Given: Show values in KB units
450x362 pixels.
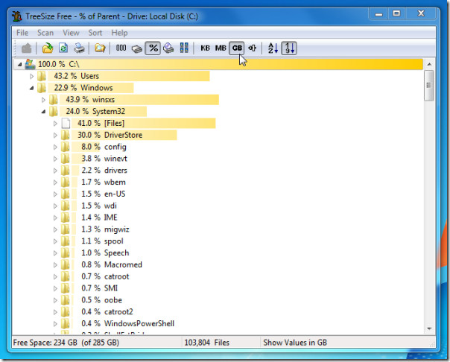Looking at the screenshot, I should [205, 48].
